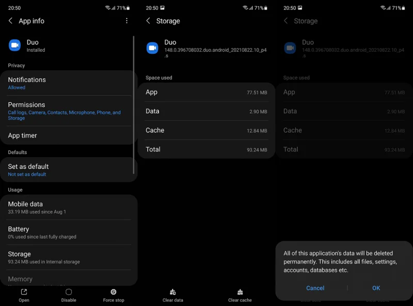This screenshot has width=413, height=306.
Task: Open Notifications settings for Duo
Action: tap(69, 83)
